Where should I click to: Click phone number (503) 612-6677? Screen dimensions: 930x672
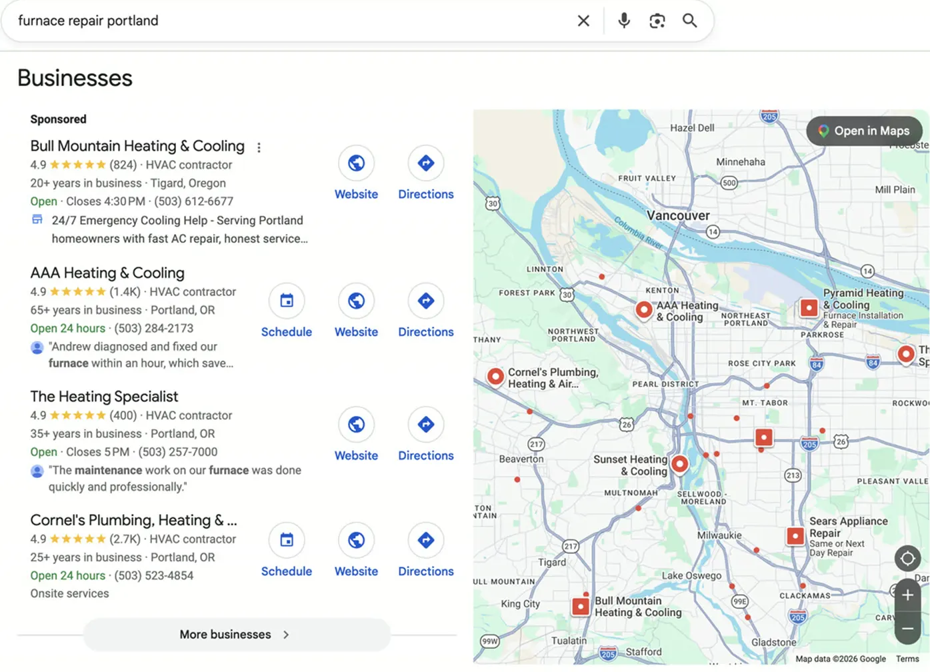194,201
